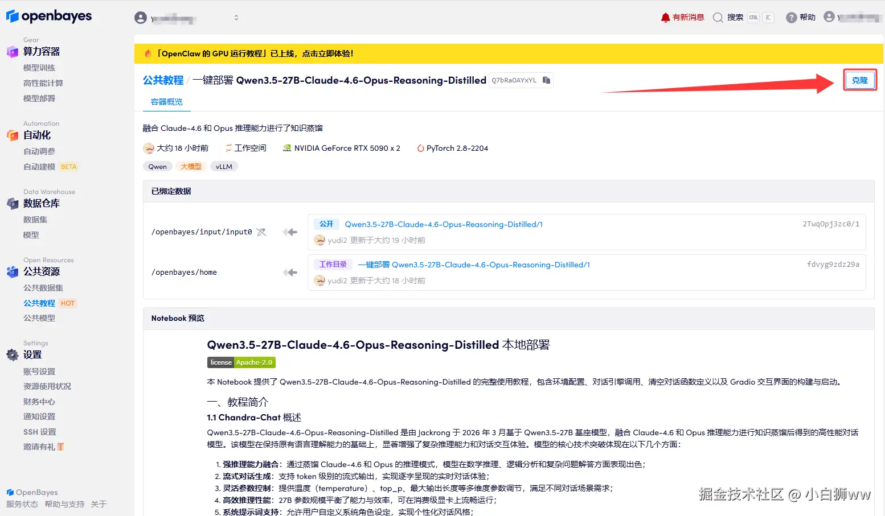This screenshot has height=516, width=885.
Task: Copy the tutorial ID Q7bRa0AYxYL
Action: pyautogui.click(x=546, y=80)
